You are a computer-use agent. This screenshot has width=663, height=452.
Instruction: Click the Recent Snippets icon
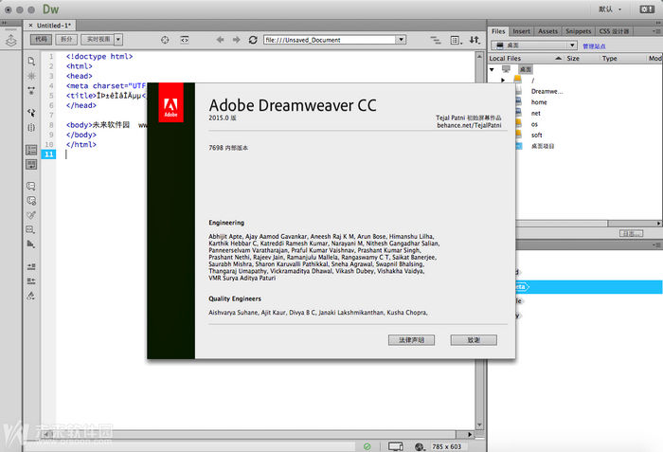(x=31, y=230)
